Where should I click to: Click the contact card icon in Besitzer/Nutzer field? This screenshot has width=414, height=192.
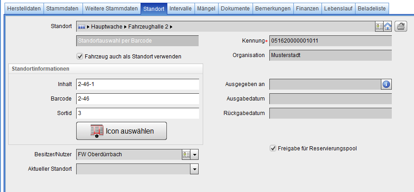[186, 154]
